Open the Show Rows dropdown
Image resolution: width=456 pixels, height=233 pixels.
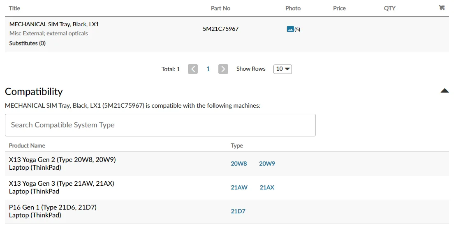click(x=282, y=69)
